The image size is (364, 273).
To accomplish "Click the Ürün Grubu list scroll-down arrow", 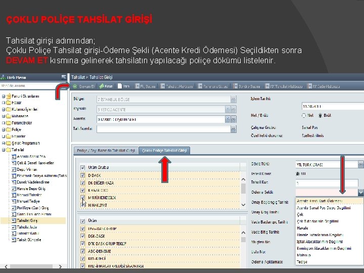I will click(243, 205).
